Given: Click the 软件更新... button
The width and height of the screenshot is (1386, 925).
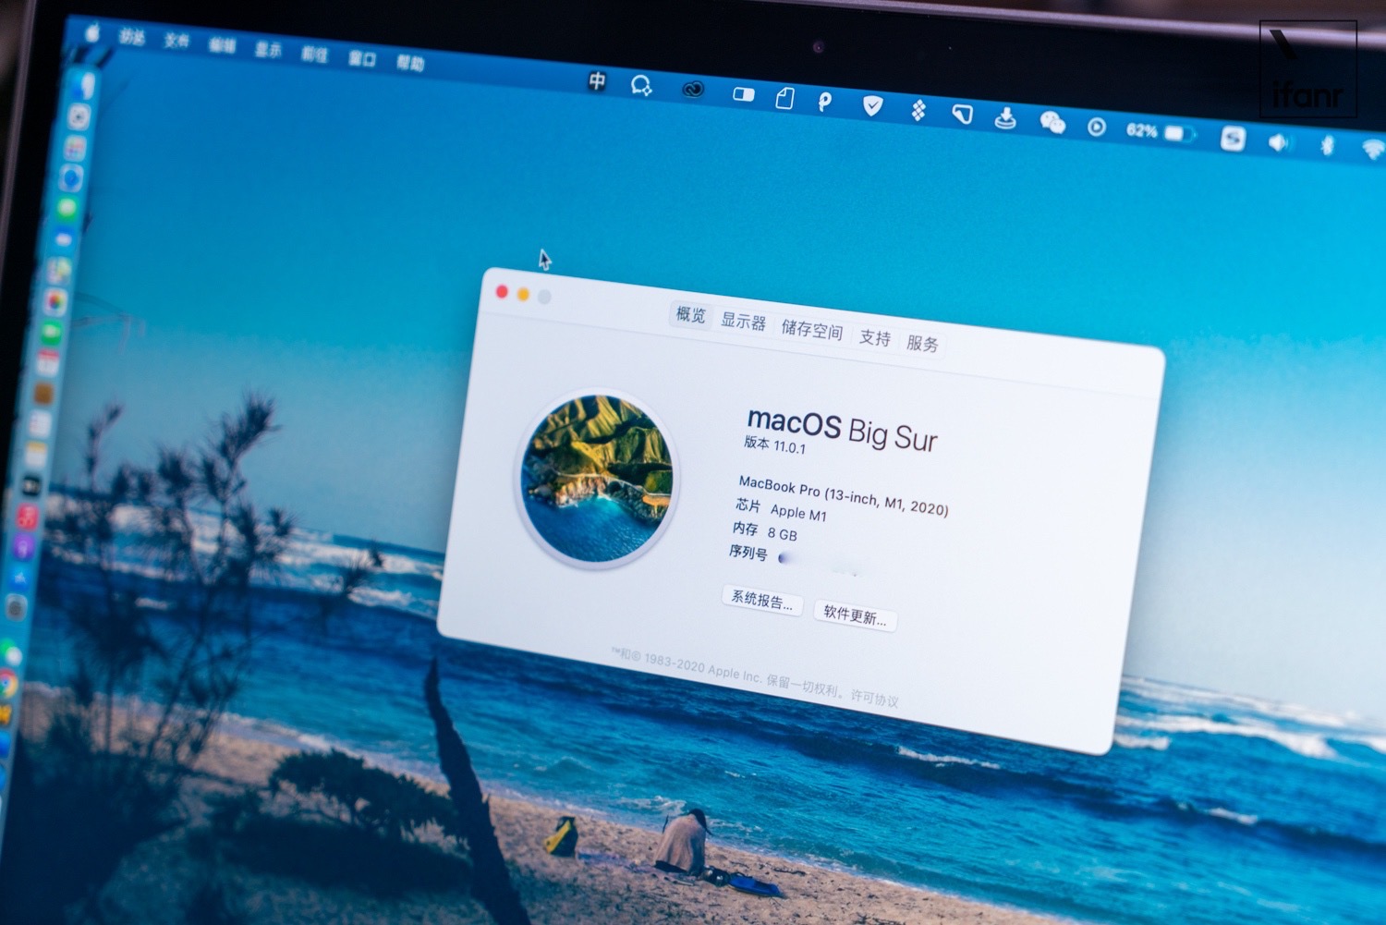Looking at the screenshot, I should point(855,615).
